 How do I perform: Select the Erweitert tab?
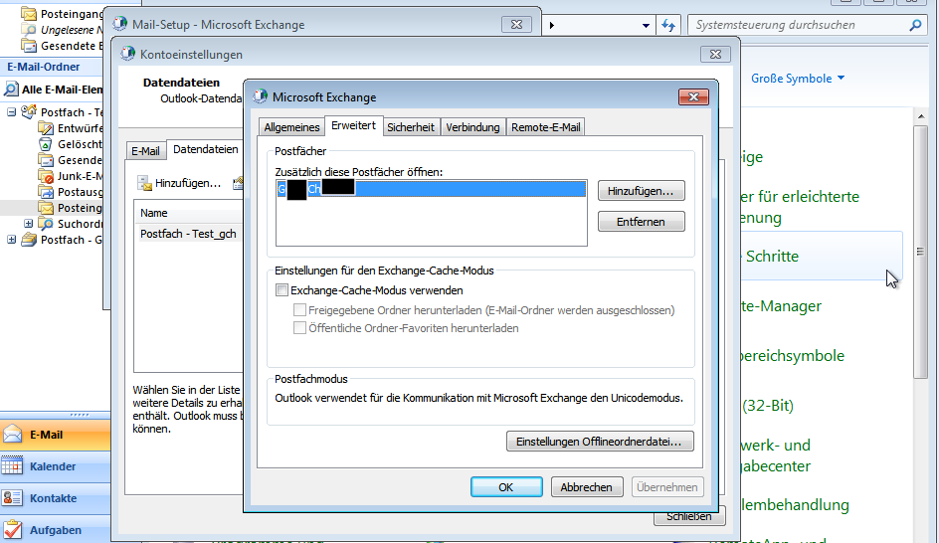(x=353, y=125)
